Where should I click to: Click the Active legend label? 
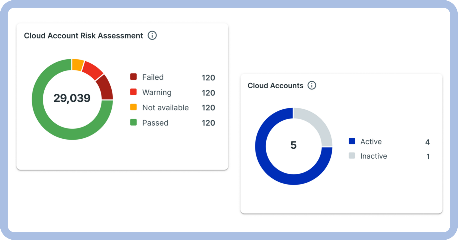tap(371, 142)
